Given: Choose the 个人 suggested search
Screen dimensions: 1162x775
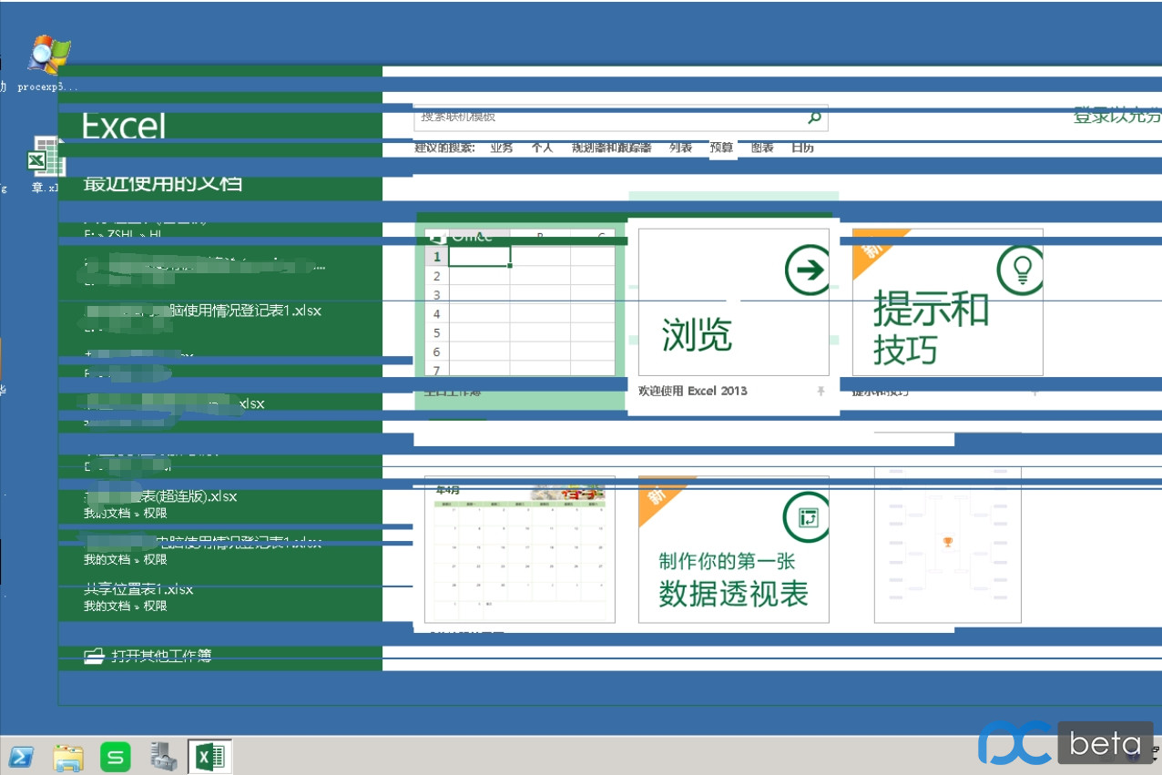Looking at the screenshot, I should [x=542, y=148].
